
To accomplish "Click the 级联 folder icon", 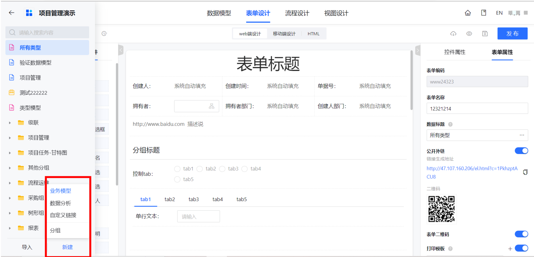I will click(x=21, y=123).
